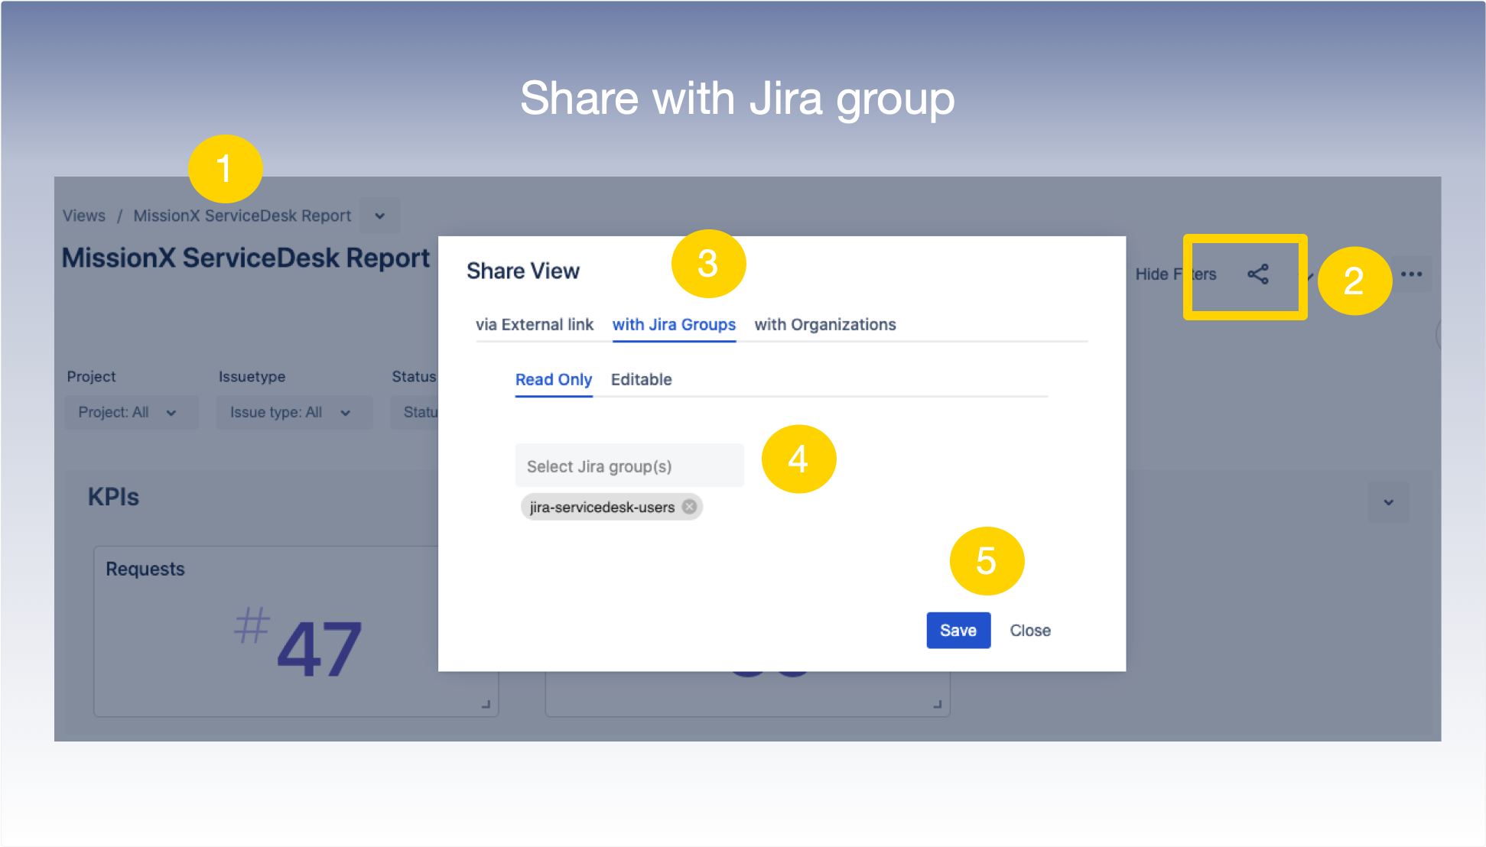
Task: Enable the Editable sharing option
Action: pos(641,379)
